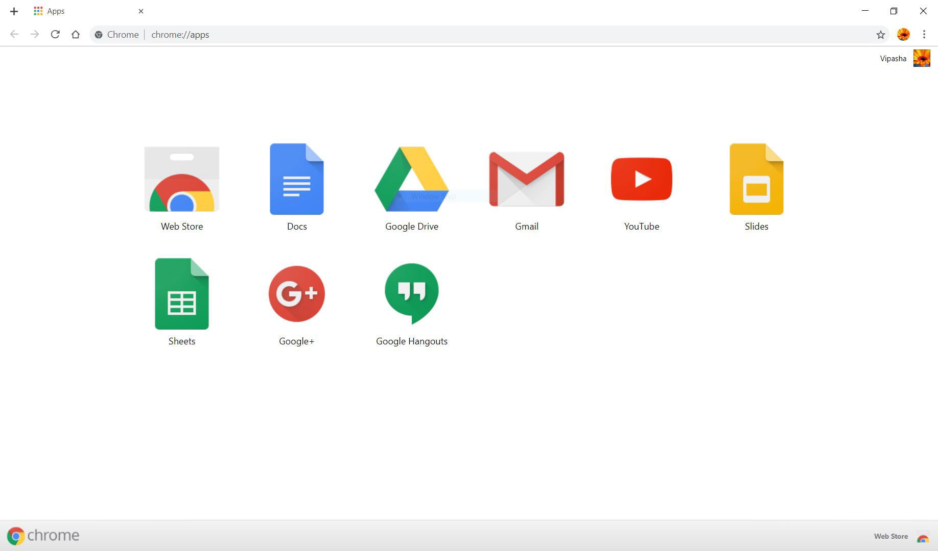Click the YouTube label text
The width and height of the screenshot is (938, 551).
point(642,227)
